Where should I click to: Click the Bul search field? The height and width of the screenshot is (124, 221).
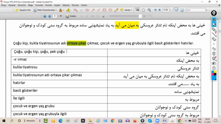pos(196,10)
